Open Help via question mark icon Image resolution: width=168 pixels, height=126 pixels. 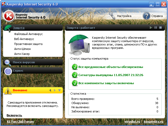click(146, 16)
